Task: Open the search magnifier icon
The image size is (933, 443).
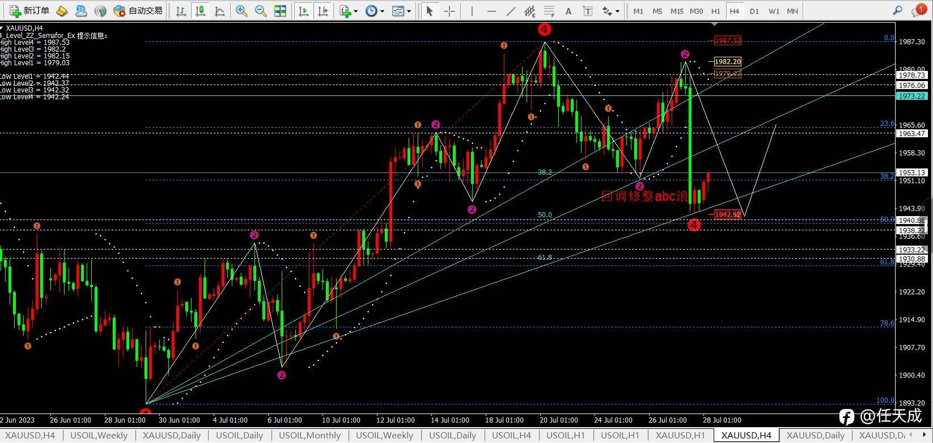Action: [897, 10]
